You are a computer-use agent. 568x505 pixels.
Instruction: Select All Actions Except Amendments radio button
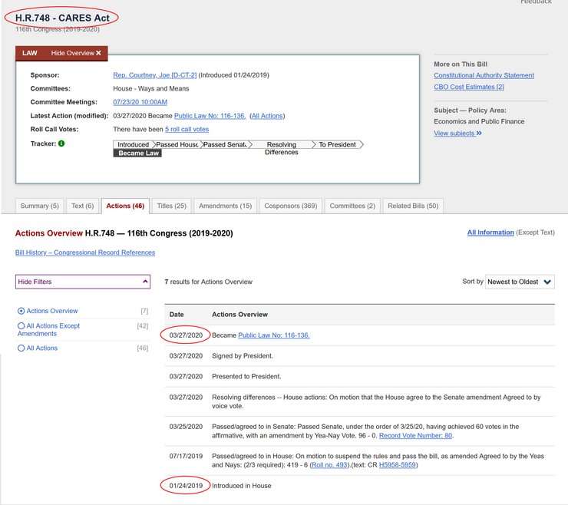21,325
